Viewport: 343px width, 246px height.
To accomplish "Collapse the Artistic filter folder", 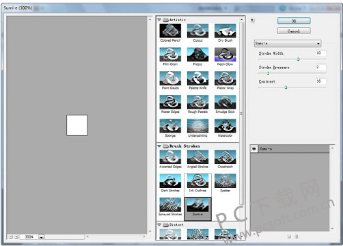I will [x=159, y=20].
